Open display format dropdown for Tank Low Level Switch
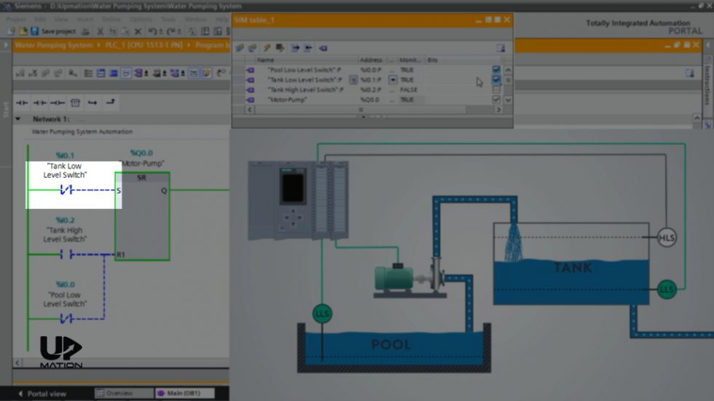The width and height of the screenshot is (714, 401). (x=393, y=80)
